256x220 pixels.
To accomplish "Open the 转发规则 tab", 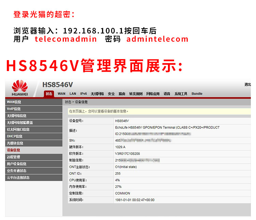I will 136,94.
